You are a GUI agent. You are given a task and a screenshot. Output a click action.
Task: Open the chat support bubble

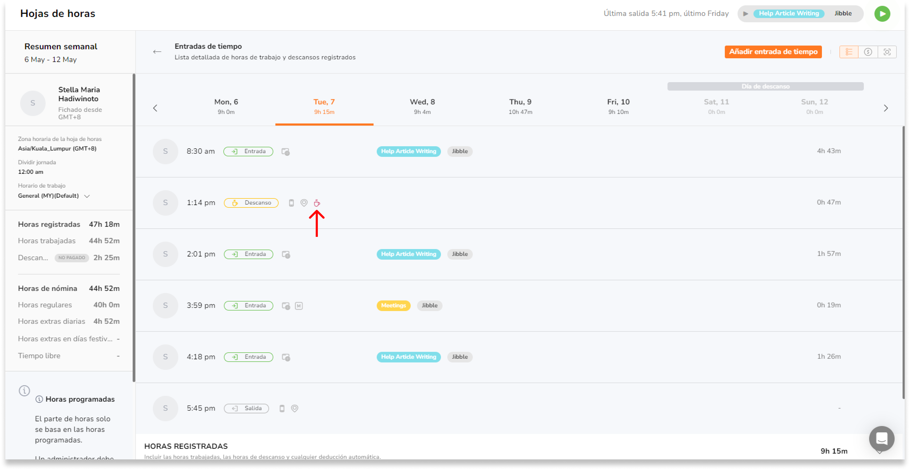tap(881, 438)
